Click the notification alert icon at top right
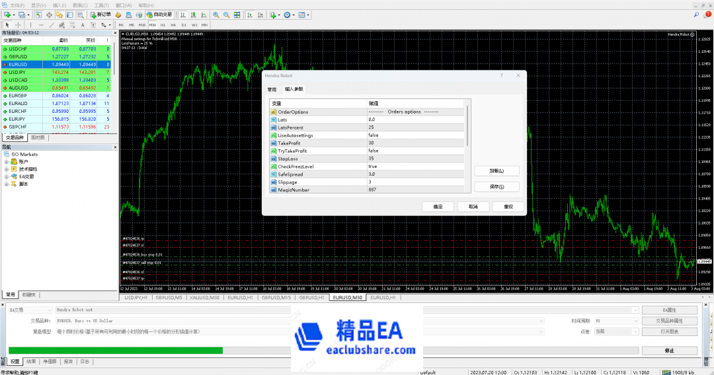Screen dimensions: 714x375 coord(708,13)
